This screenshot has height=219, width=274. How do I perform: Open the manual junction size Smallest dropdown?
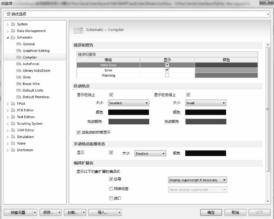pos(150,153)
